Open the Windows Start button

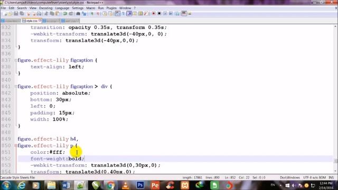click(x=6, y=185)
